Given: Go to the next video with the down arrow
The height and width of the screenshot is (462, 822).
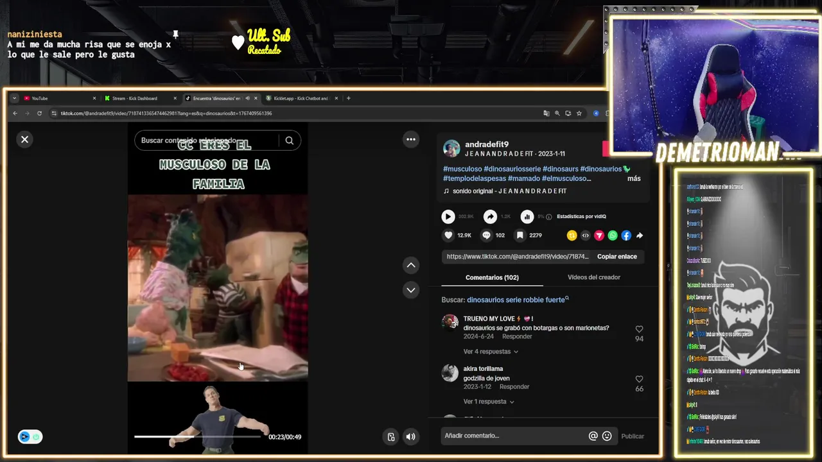Looking at the screenshot, I should pyautogui.click(x=411, y=290).
